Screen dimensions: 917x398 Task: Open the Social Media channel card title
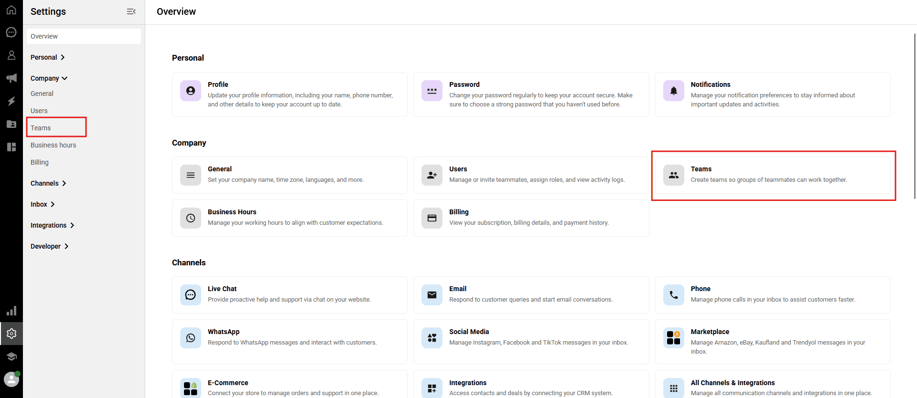tap(469, 332)
